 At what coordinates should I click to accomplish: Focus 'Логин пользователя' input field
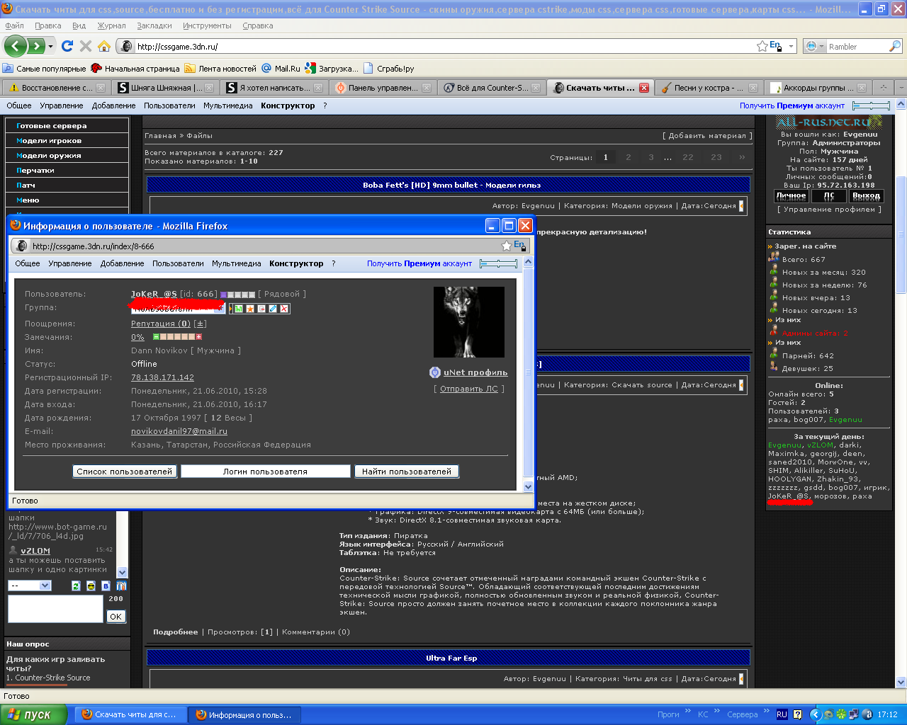coord(266,472)
